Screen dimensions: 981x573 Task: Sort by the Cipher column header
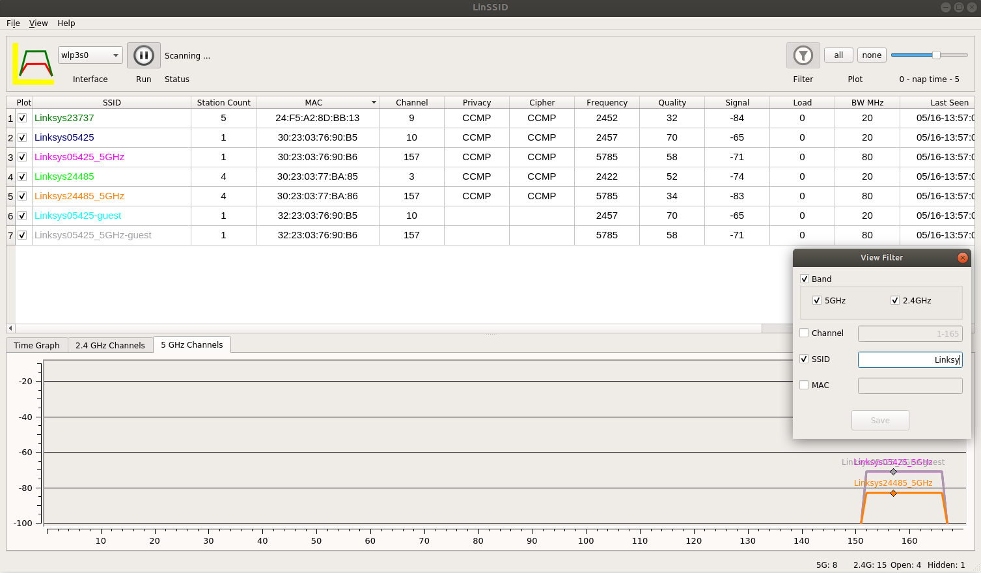pyautogui.click(x=542, y=102)
